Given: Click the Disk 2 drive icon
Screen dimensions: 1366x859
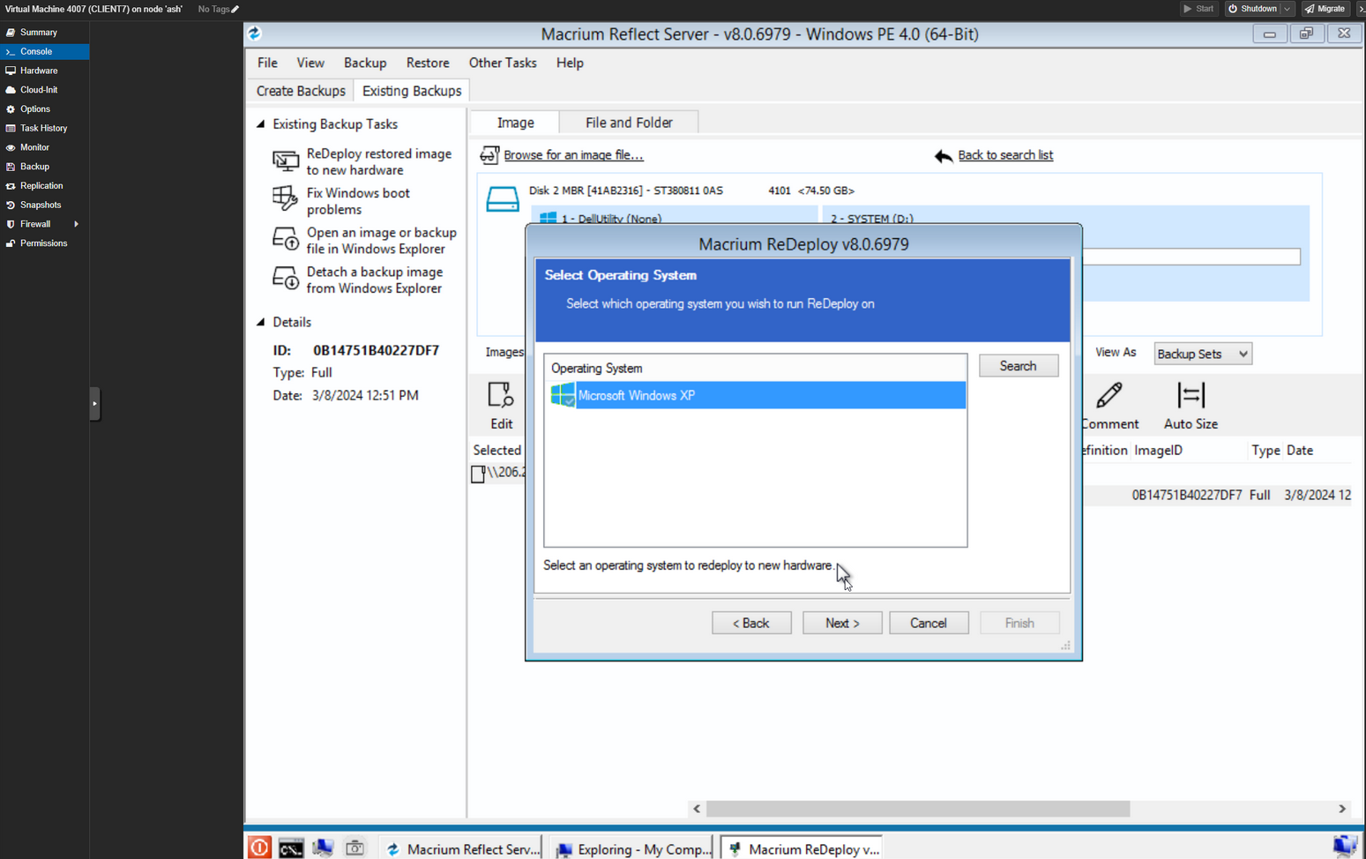Looking at the screenshot, I should click(503, 199).
